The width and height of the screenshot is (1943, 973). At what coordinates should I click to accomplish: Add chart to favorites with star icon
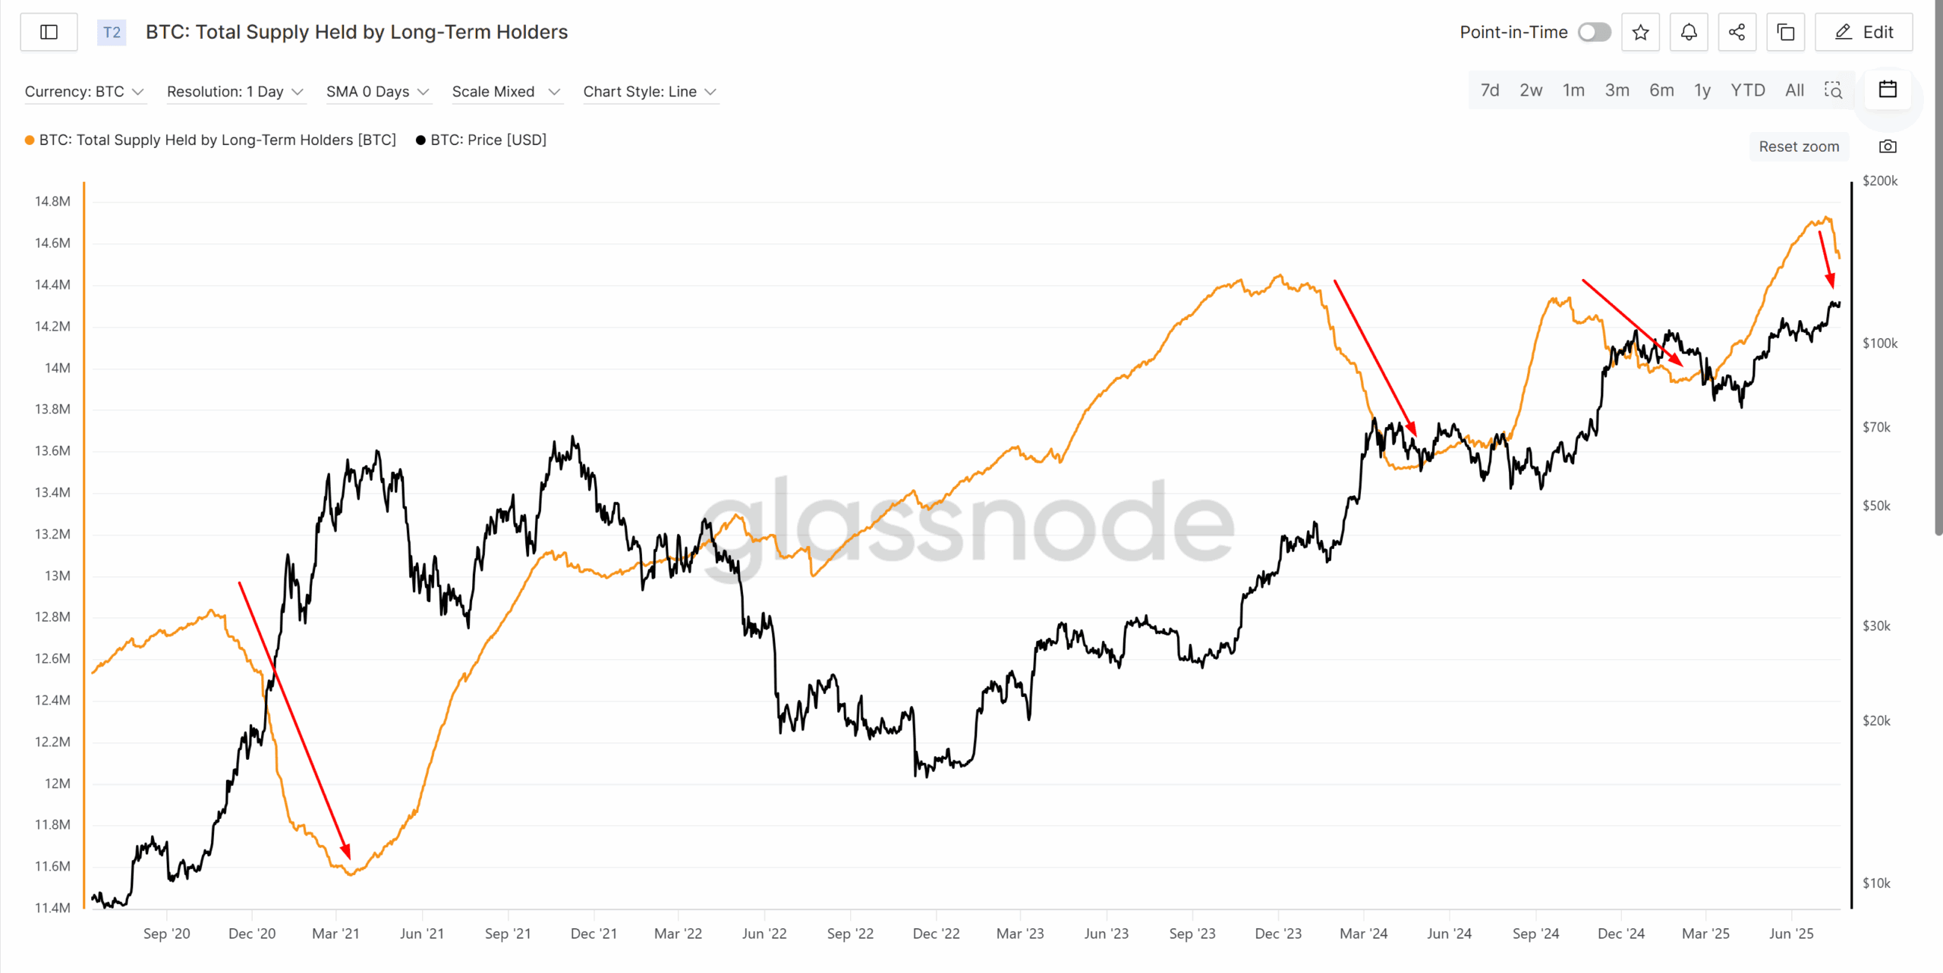[x=1640, y=32]
